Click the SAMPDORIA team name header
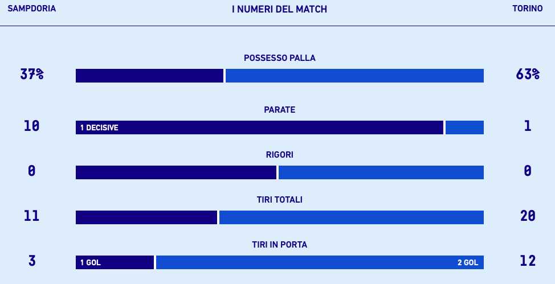The image size is (555, 284). (x=31, y=9)
